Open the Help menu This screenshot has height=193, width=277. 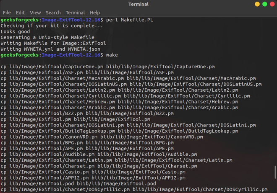coord(95,13)
